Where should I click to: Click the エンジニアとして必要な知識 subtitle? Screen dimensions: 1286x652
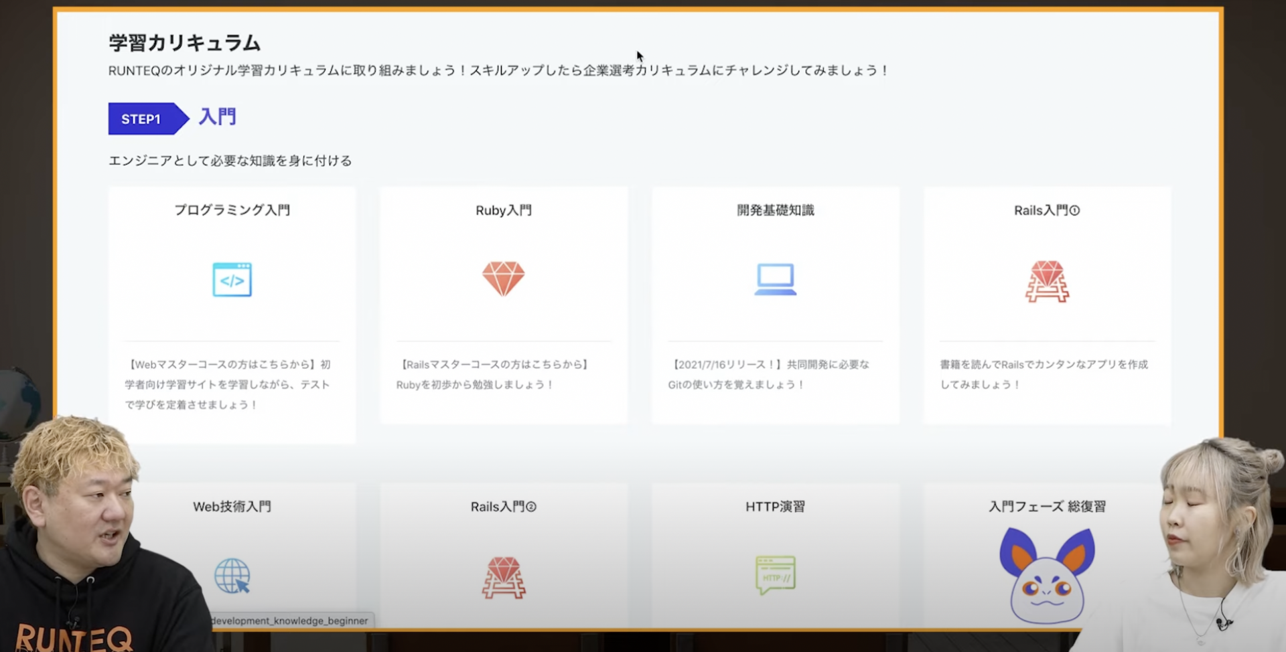(x=230, y=161)
